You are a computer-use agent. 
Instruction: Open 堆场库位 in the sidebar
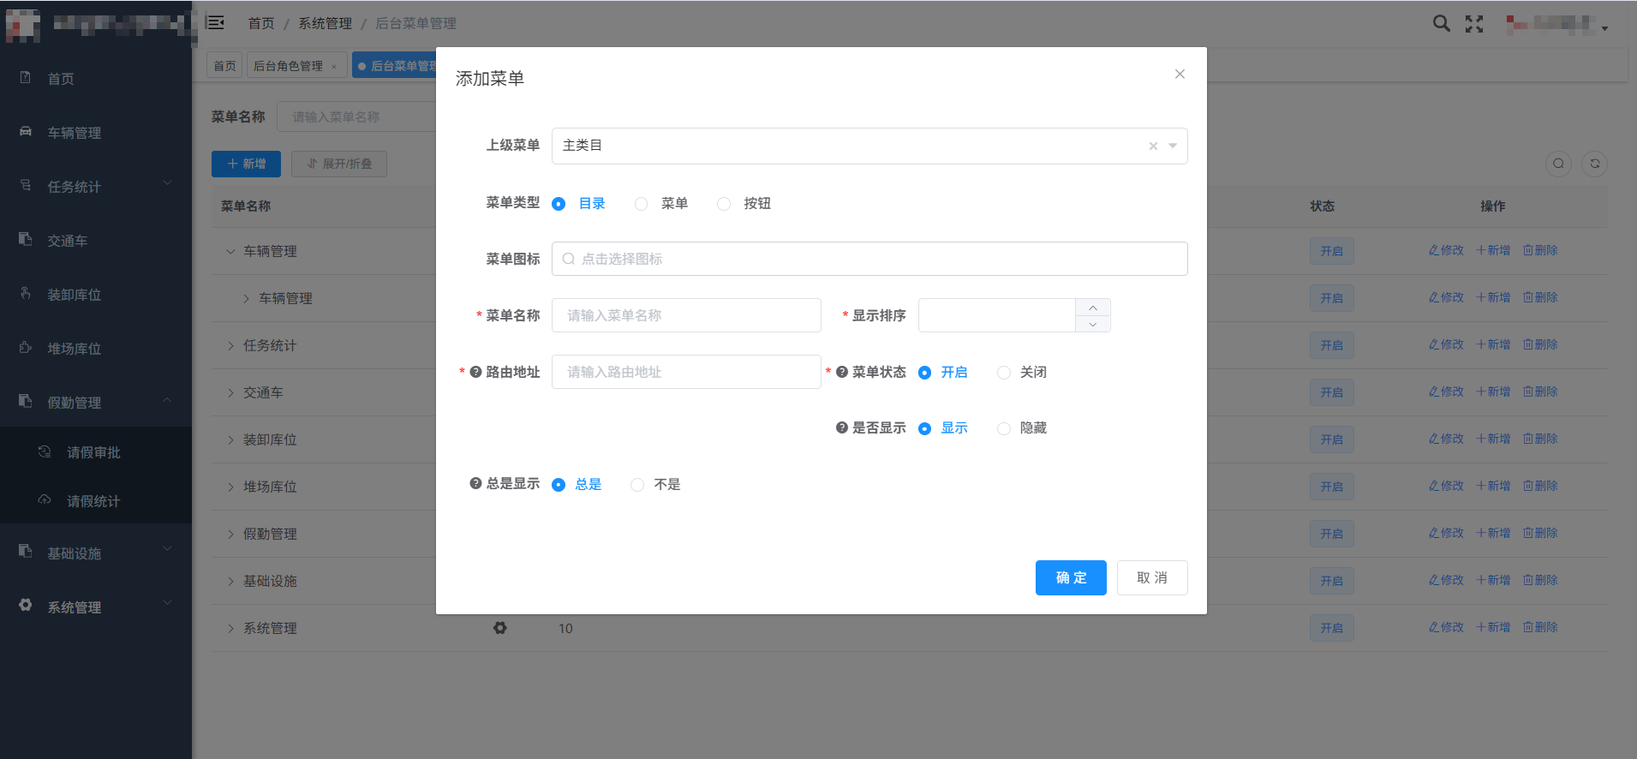pos(96,349)
